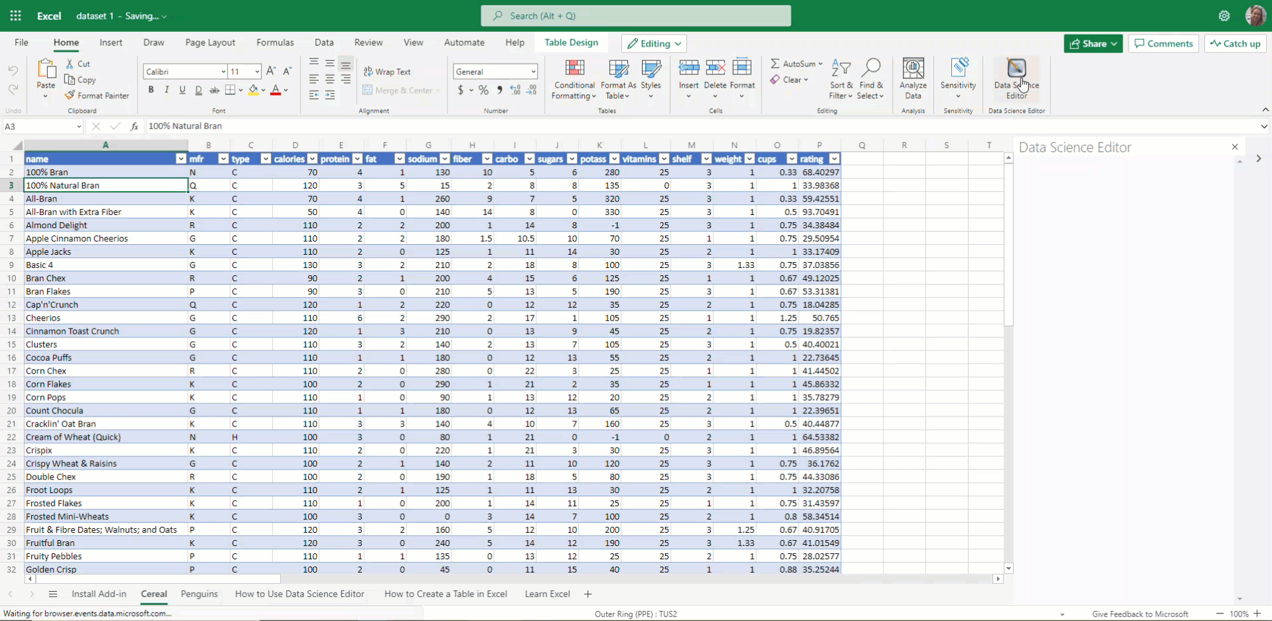Viewport: 1272px width, 621px height.
Task: Toggle Wrap Text option
Action: 387,72
